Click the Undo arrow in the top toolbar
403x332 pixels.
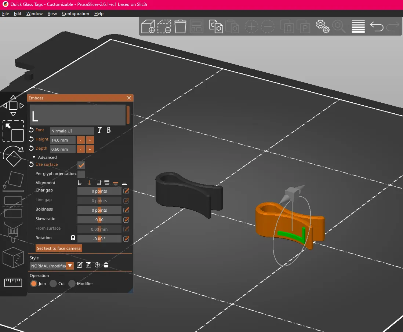pyautogui.click(x=376, y=26)
